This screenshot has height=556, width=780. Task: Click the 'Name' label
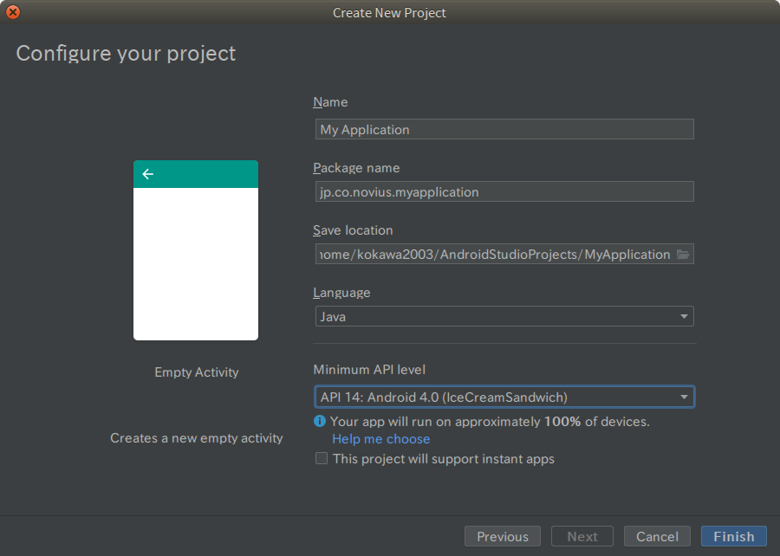click(330, 102)
